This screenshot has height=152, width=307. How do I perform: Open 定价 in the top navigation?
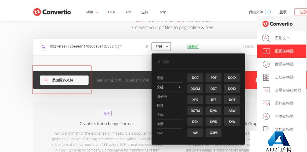point(144,12)
